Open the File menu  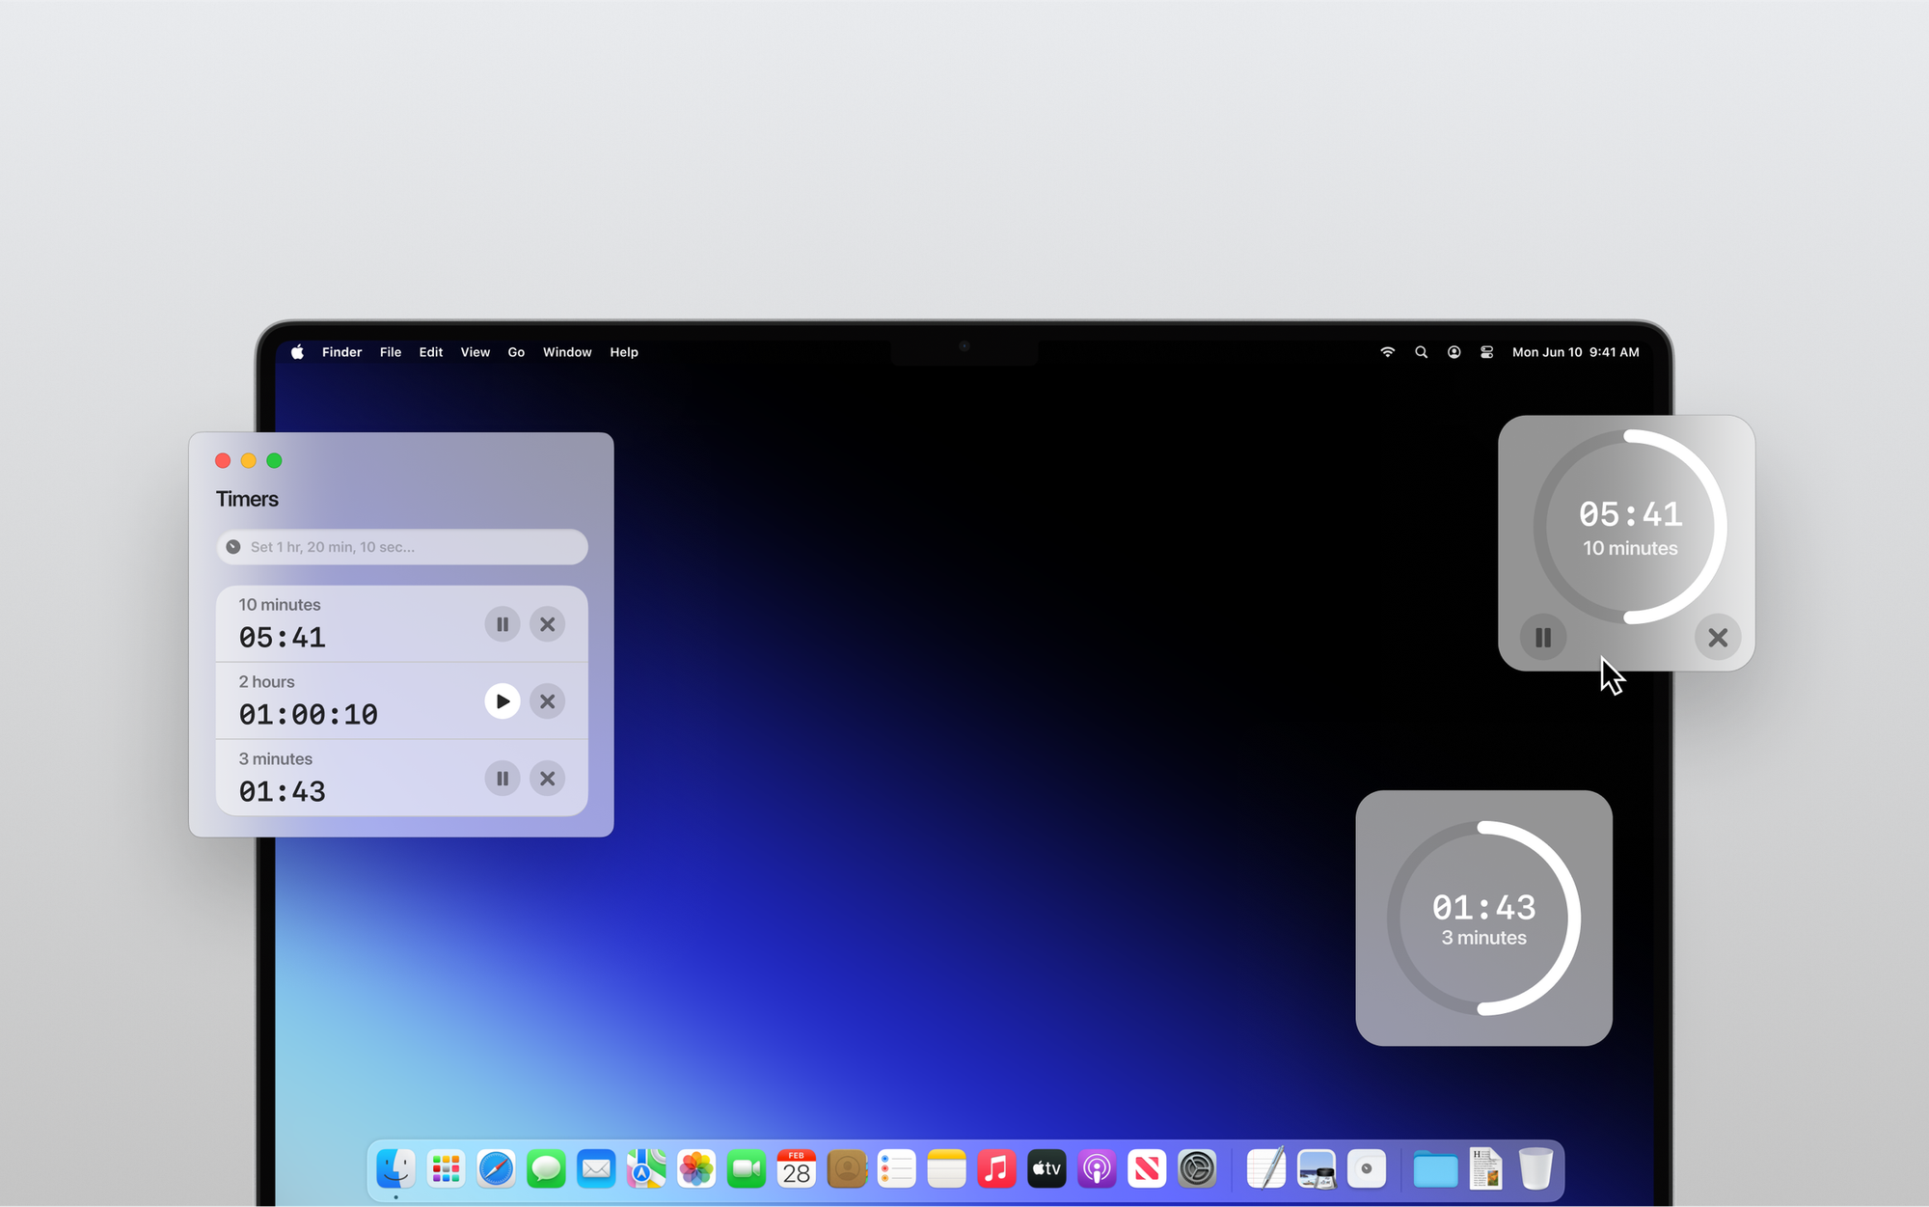tap(391, 352)
